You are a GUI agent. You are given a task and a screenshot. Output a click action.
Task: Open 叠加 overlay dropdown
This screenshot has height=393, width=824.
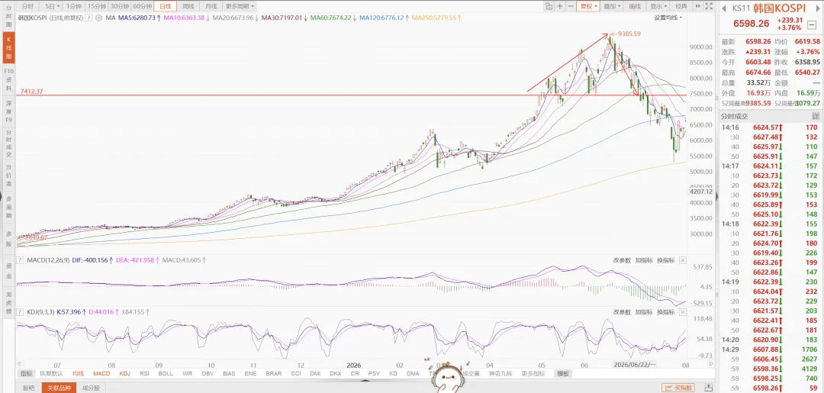pos(612,6)
